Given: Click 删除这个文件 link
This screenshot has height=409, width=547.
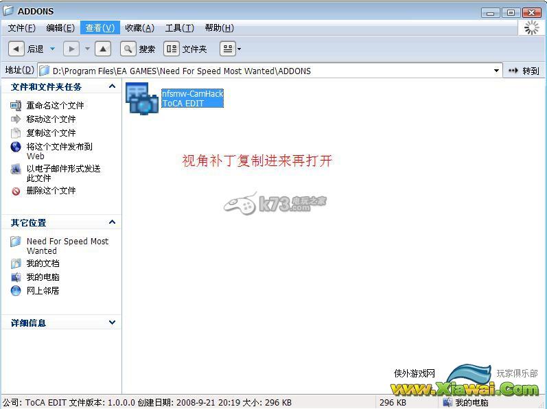Looking at the screenshot, I should tap(51, 191).
